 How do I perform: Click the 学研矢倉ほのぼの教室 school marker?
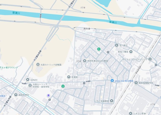click(85, 61)
